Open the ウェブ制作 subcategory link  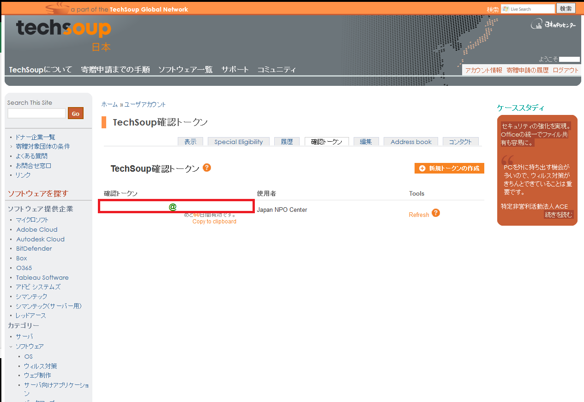[38, 375]
